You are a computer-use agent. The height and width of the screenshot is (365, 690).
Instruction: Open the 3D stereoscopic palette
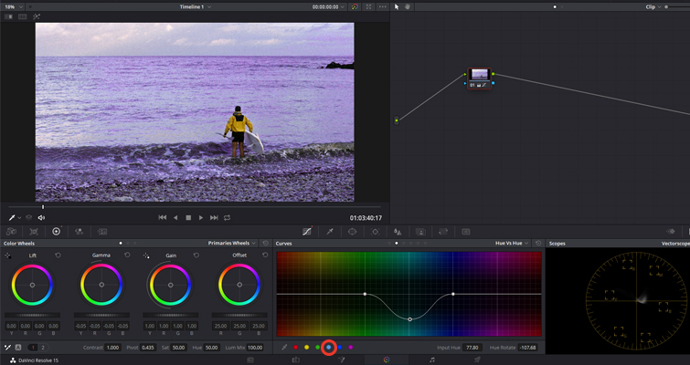coord(466,232)
